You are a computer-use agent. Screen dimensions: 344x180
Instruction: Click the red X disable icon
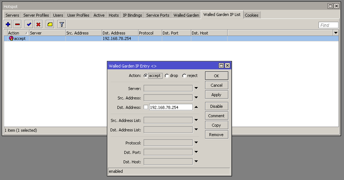(x=38, y=24)
